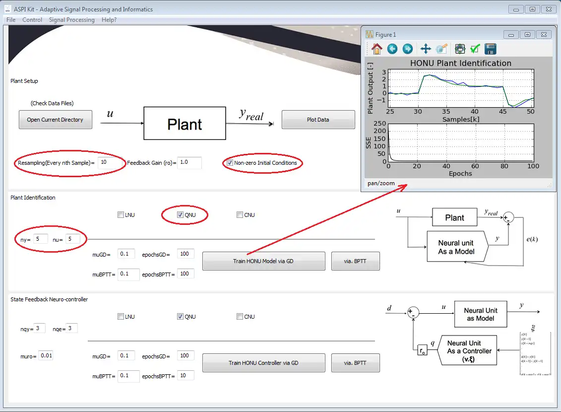Click the nu input field
Viewport: 561px width, 412px height.
pos(72,239)
